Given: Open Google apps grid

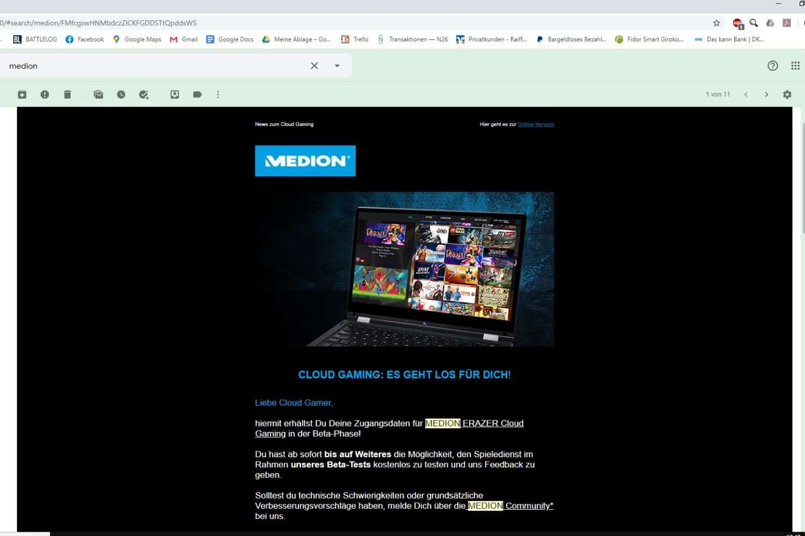Looking at the screenshot, I should click(x=795, y=66).
